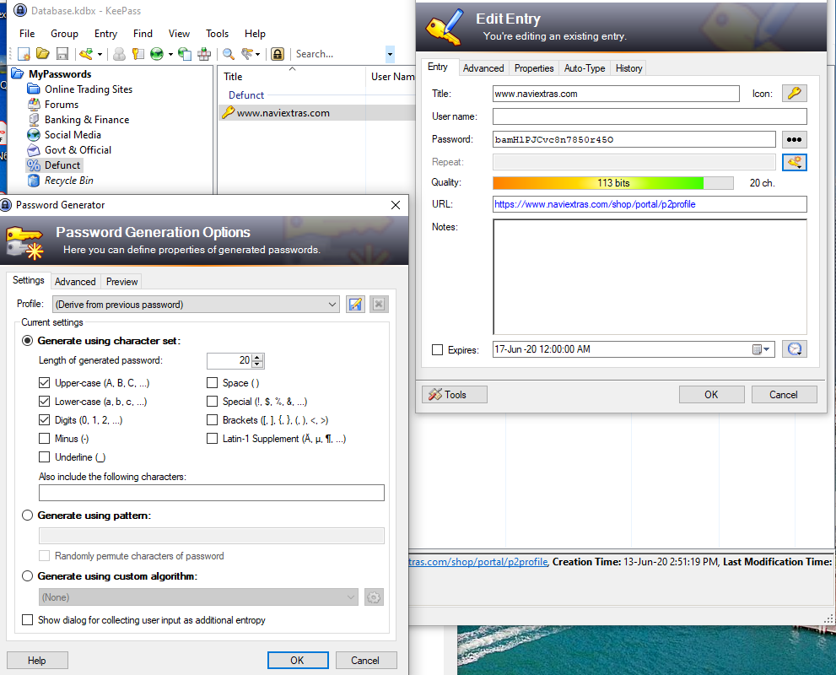Click the Generate Password key icon button
The width and height of the screenshot is (836, 675).
(x=795, y=163)
